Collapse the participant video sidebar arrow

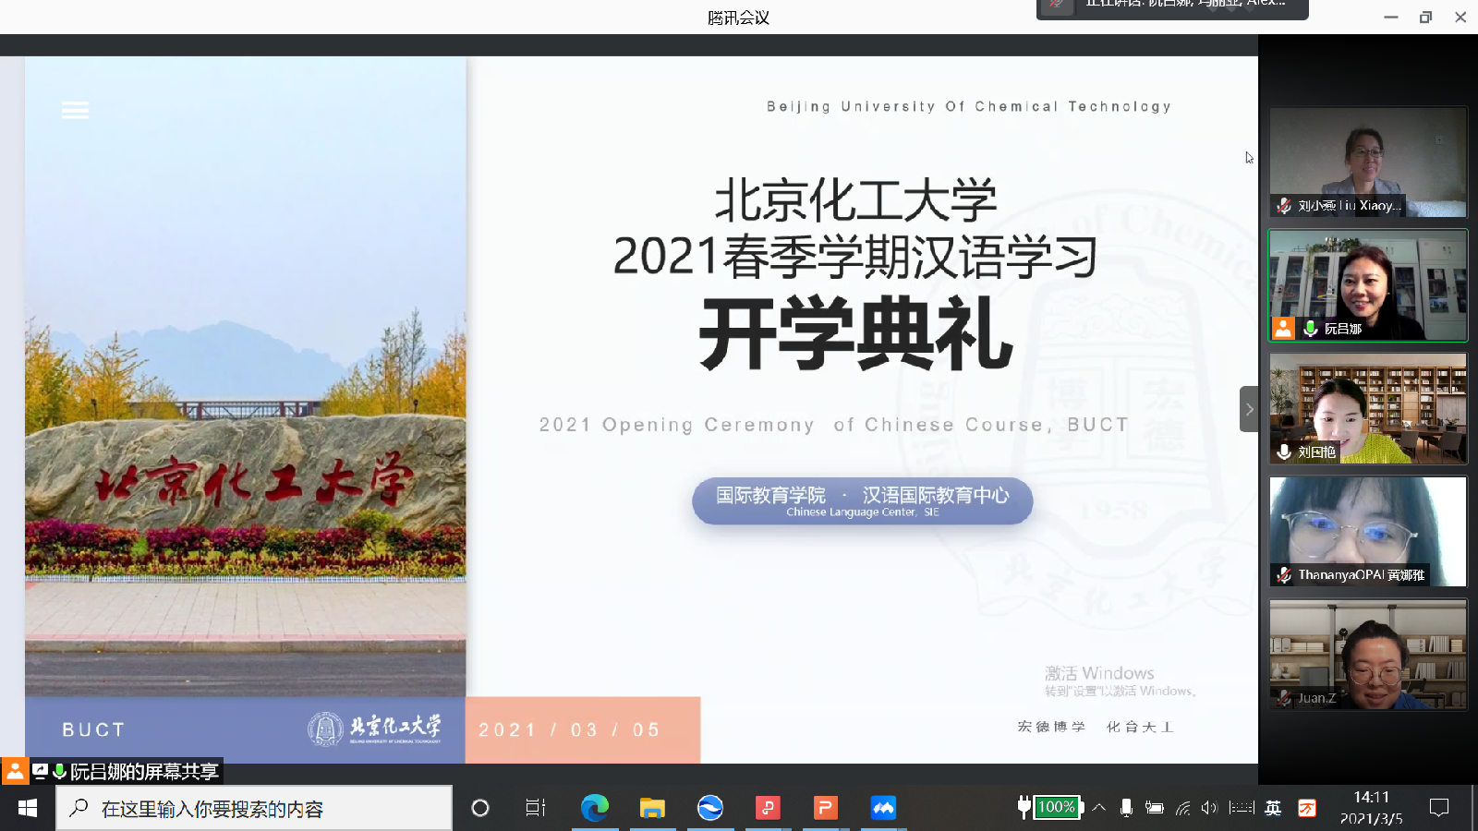click(1249, 409)
